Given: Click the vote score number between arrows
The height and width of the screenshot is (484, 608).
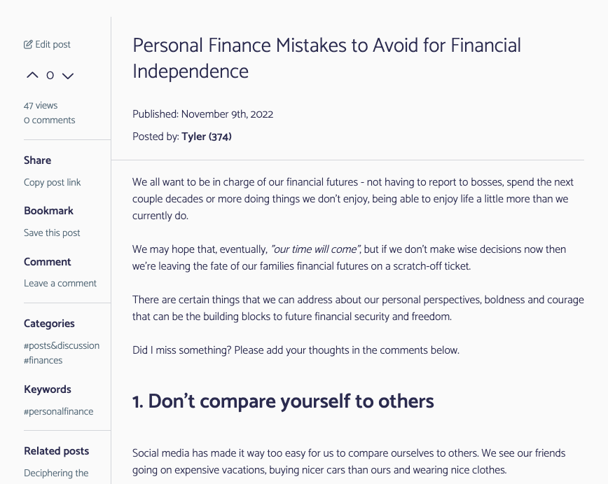Looking at the screenshot, I should (x=50, y=75).
